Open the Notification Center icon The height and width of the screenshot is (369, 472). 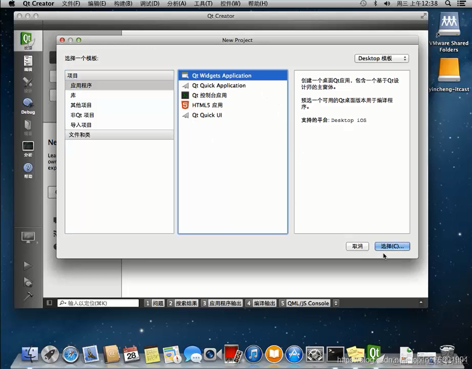[461, 3]
